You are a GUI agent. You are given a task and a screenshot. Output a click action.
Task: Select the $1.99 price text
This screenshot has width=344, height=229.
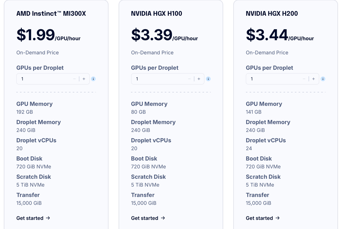[x=36, y=35]
